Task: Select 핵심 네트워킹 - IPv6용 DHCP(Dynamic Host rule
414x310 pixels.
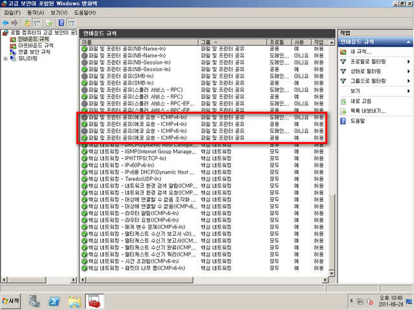Action: point(204,172)
